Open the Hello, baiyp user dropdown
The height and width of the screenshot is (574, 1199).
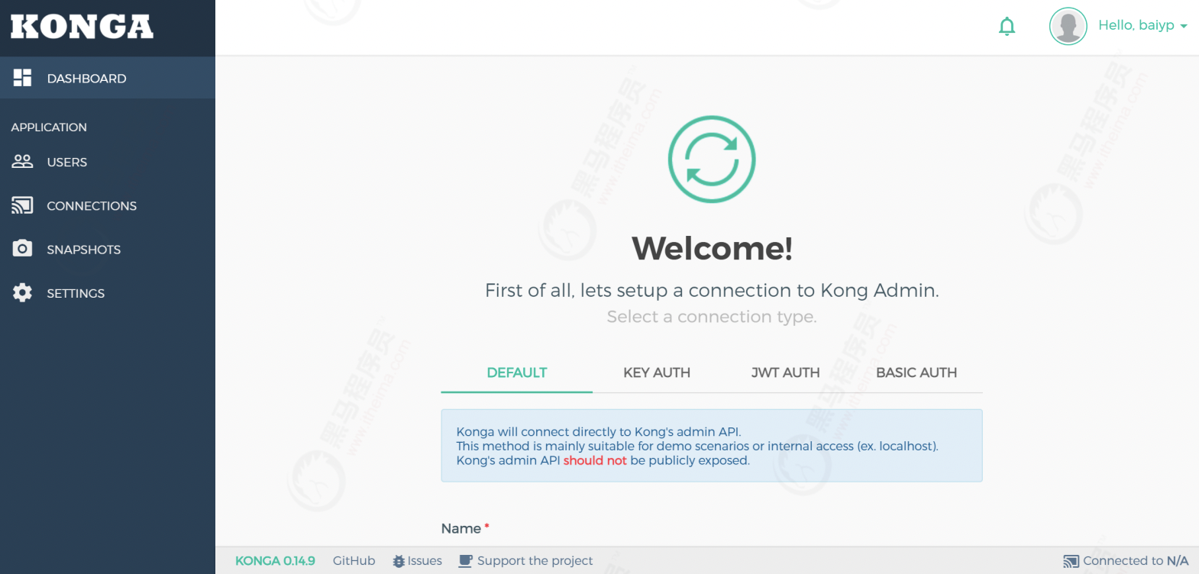click(x=1142, y=25)
